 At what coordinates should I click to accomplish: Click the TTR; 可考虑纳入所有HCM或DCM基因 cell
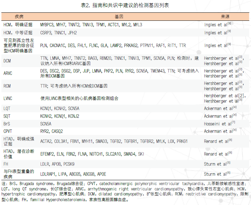(x=74, y=86)
